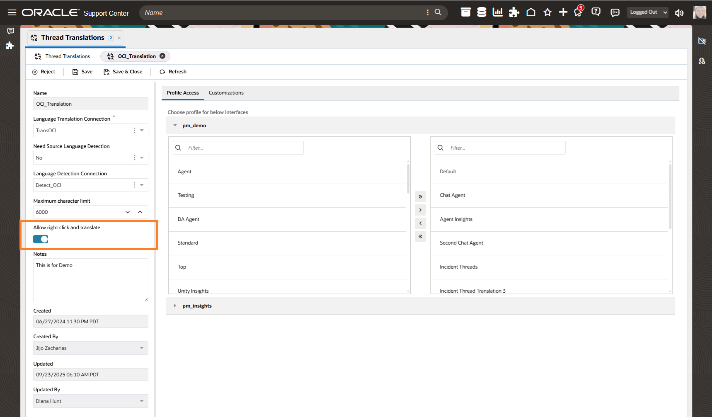
Task: Select Agent Insights in selected profiles
Action: pos(550,219)
